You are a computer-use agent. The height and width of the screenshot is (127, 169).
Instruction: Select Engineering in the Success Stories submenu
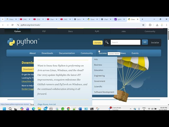point(105,76)
